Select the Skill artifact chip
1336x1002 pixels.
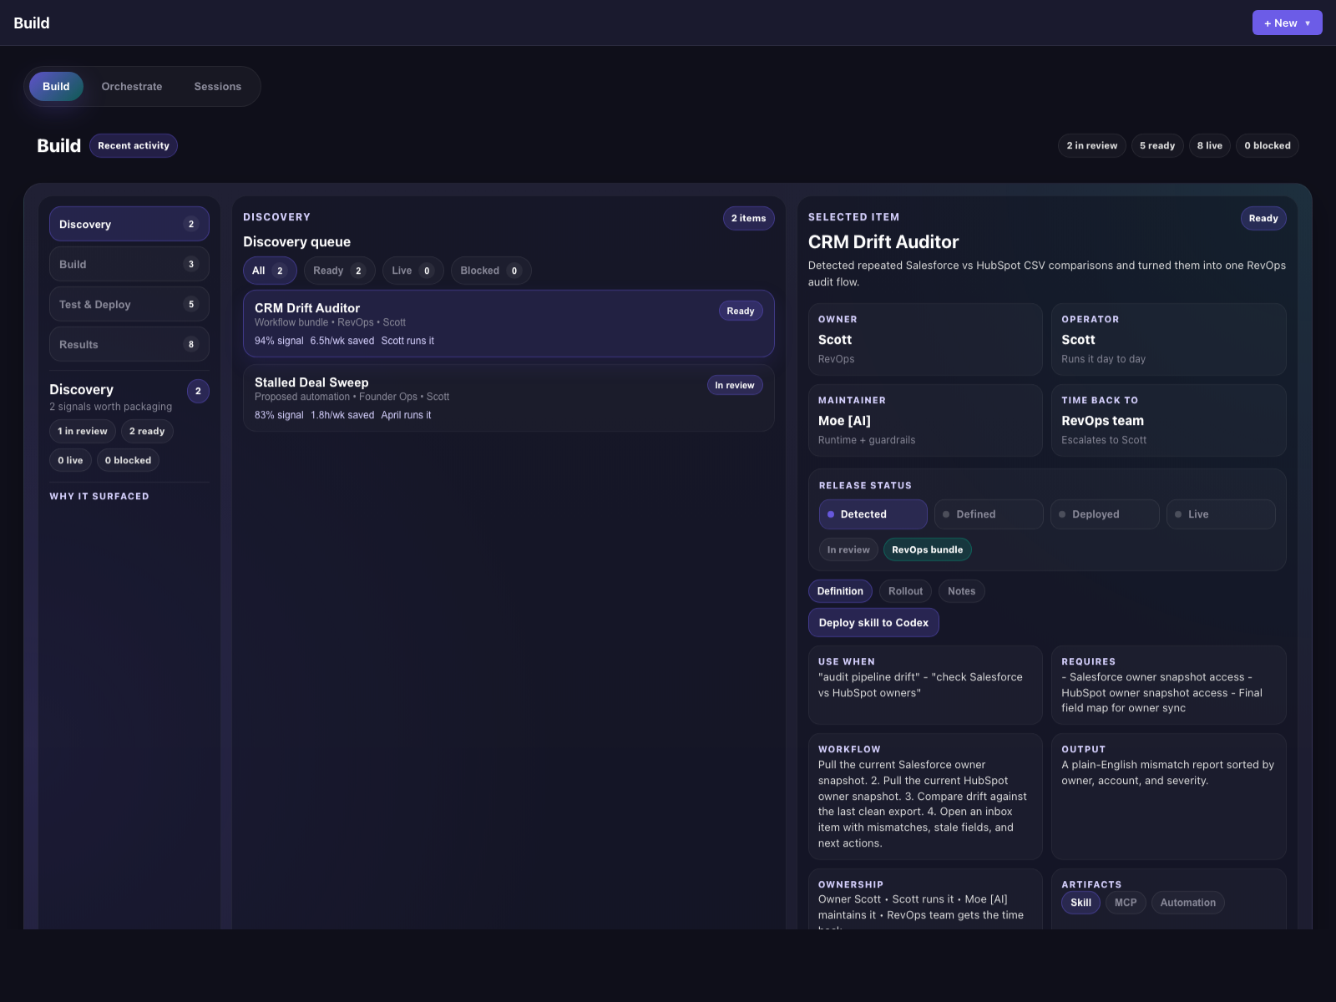tap(1080, 903)
